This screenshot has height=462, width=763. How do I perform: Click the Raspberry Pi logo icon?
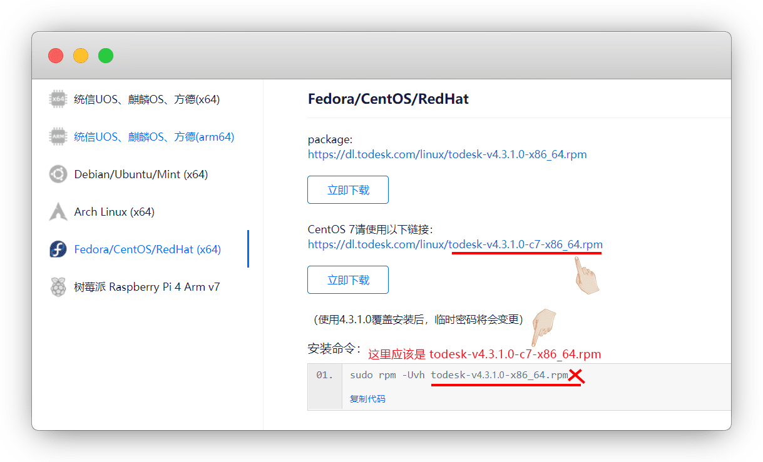58,287
